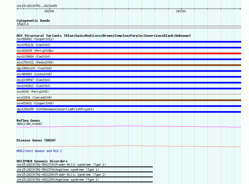The image size is (249, 184).
Task: Click the brown bar under esv22824
Action: 129,100
